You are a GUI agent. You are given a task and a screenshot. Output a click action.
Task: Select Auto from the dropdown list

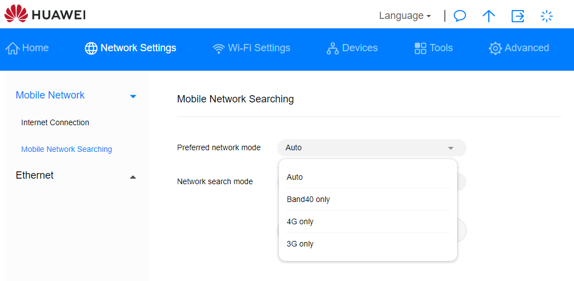[295, 177]
